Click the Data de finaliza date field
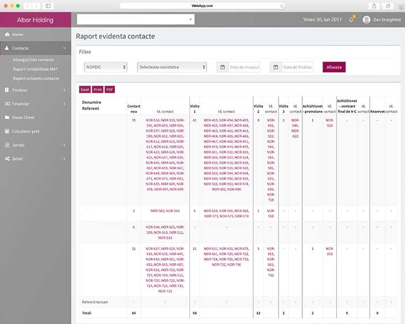The height and width of the screenshot is (324, 405). pos(299,67)
